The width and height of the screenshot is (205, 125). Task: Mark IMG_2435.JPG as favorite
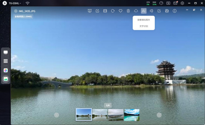point(121,11)
